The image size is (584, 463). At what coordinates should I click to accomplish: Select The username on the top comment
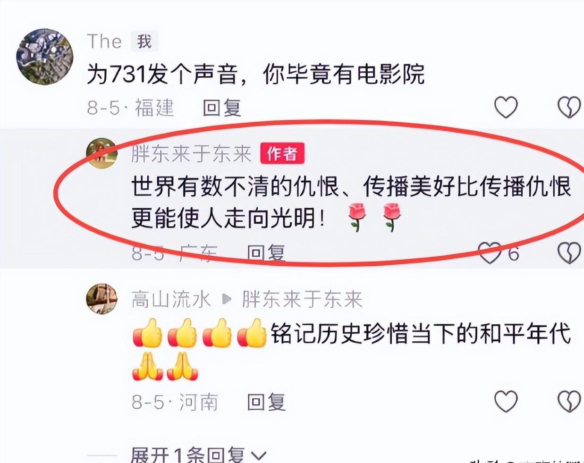[104, 42]
